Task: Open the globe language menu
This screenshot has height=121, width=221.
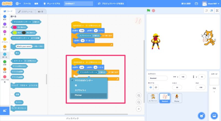Action: (x=19, y=4)
